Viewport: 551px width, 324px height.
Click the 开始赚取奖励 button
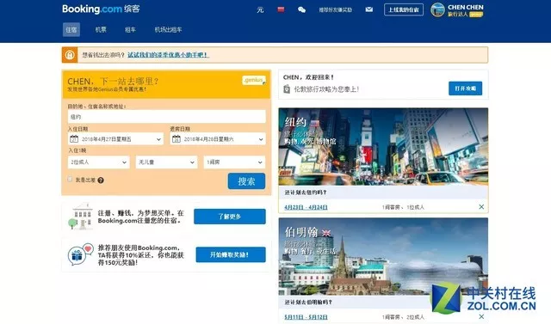231,254
